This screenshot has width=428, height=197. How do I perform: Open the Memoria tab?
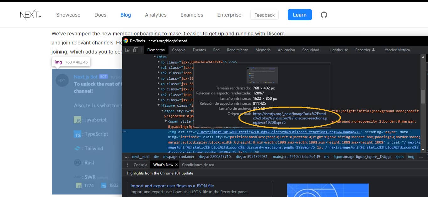(263, 50)
